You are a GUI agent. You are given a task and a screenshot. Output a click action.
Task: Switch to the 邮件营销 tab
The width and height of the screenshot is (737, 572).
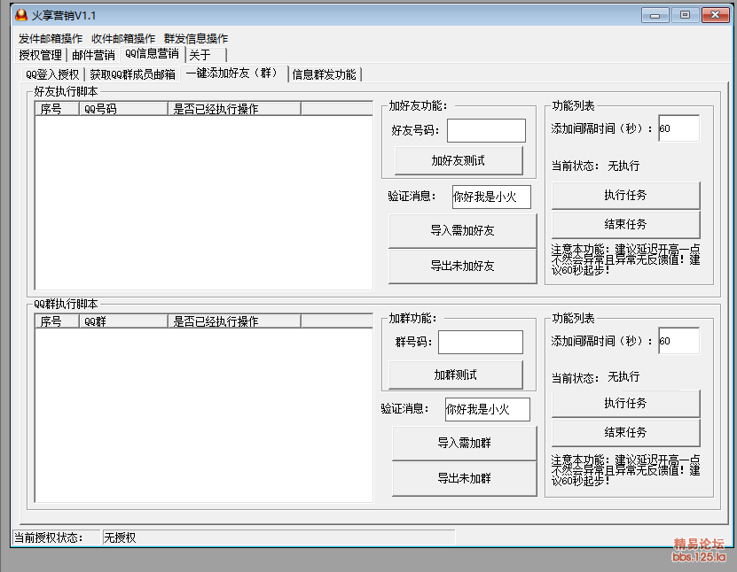coord(93,55)
